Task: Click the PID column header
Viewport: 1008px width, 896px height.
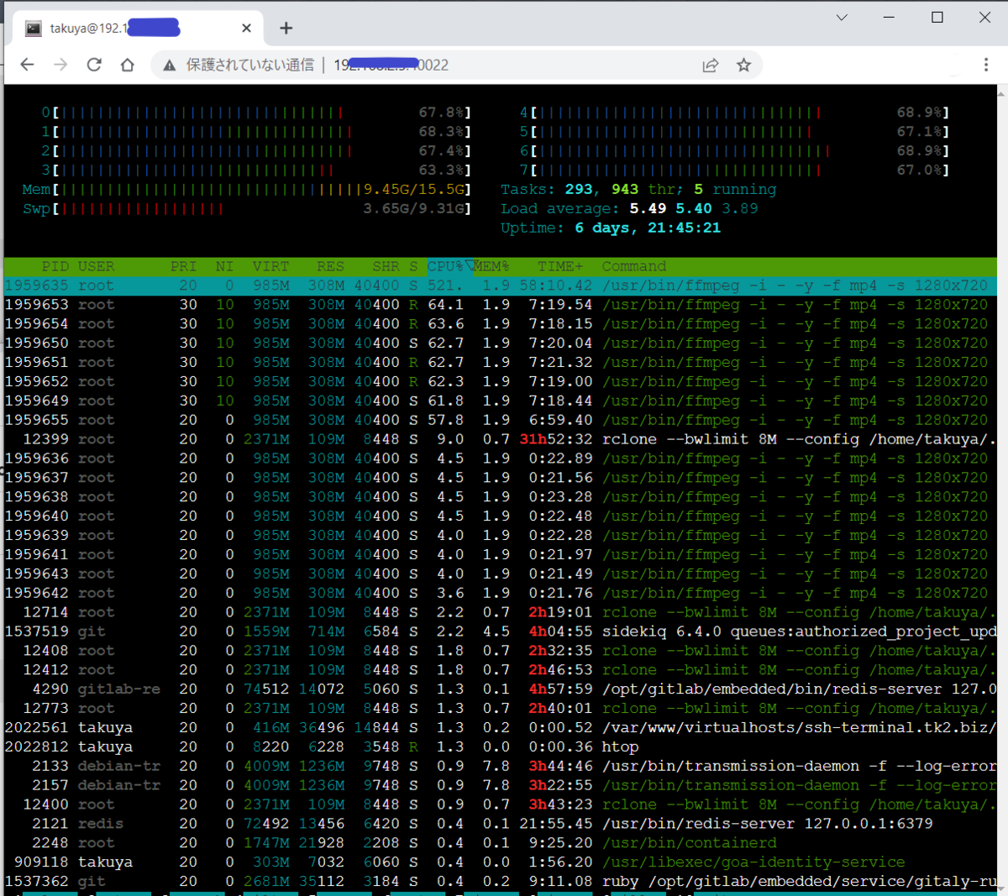Action: click(x=55, y=266)
